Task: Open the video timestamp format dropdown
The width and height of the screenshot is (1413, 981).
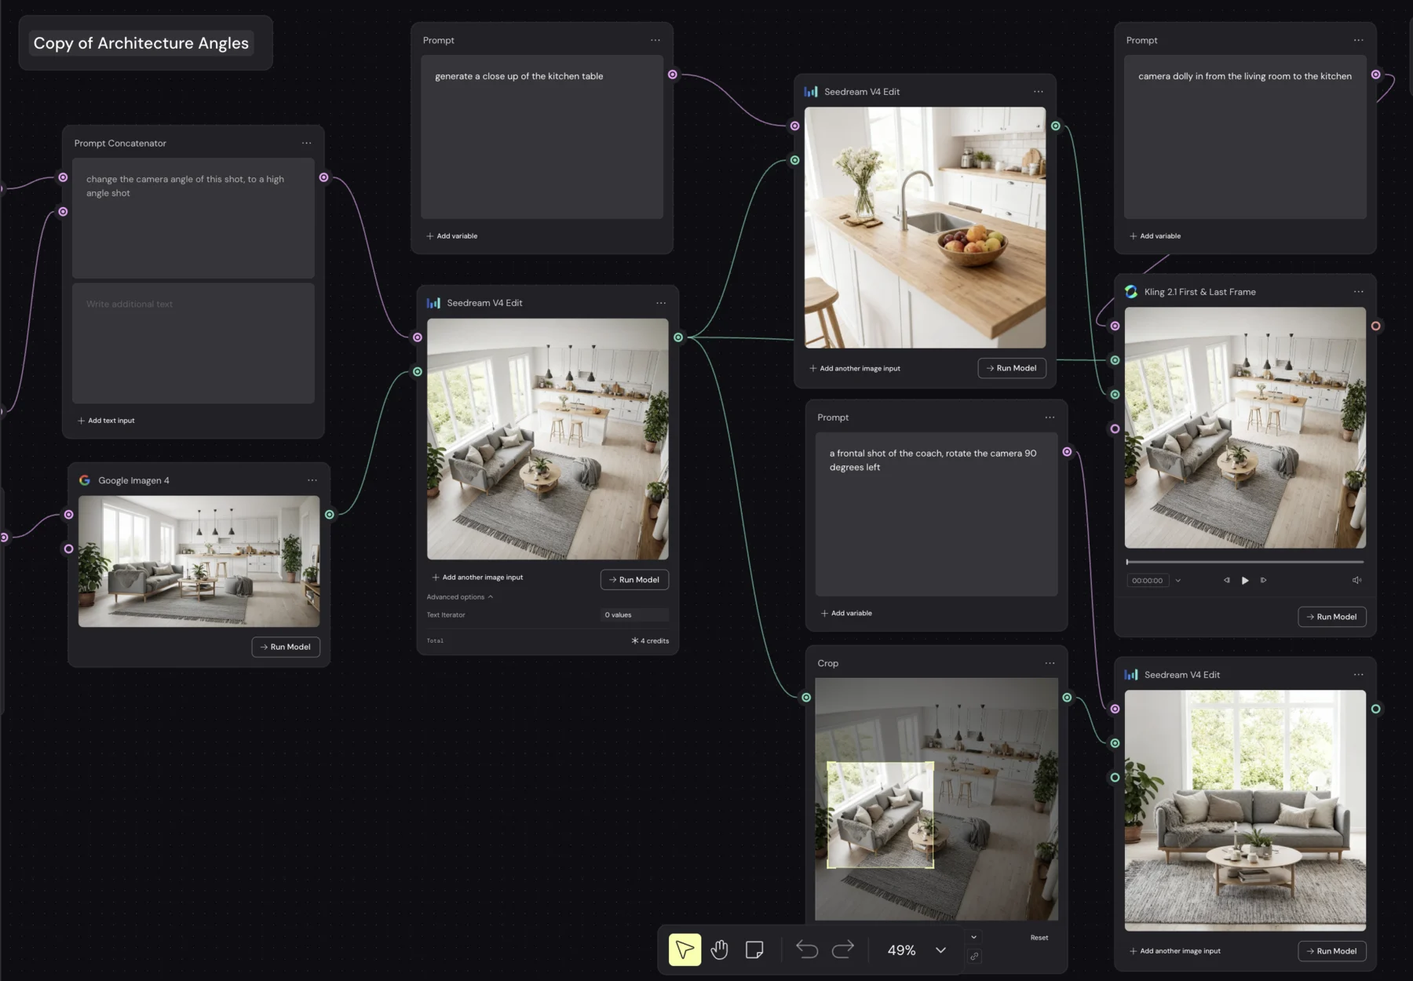Action: pyautogui.click(x=1178, y=581)
